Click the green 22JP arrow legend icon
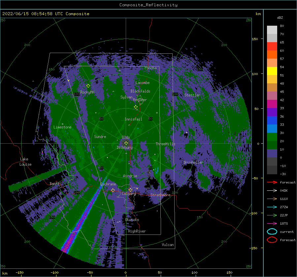 (x=272, y=215)
